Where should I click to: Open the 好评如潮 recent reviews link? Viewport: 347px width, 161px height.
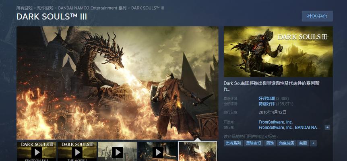tap(266, 99)
